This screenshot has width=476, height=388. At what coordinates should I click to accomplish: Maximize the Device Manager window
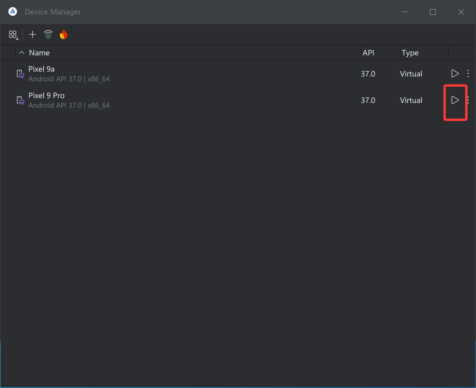[433, 12]
